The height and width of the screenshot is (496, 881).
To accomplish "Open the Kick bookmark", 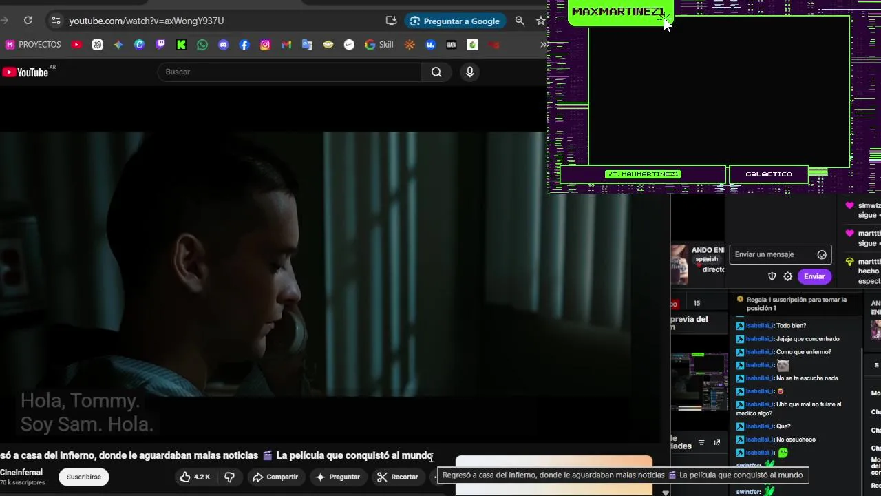I will 181,45.
